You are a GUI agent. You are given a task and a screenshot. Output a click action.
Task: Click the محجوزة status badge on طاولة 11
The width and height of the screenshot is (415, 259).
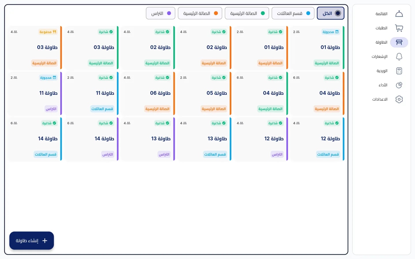click(48, 78)
